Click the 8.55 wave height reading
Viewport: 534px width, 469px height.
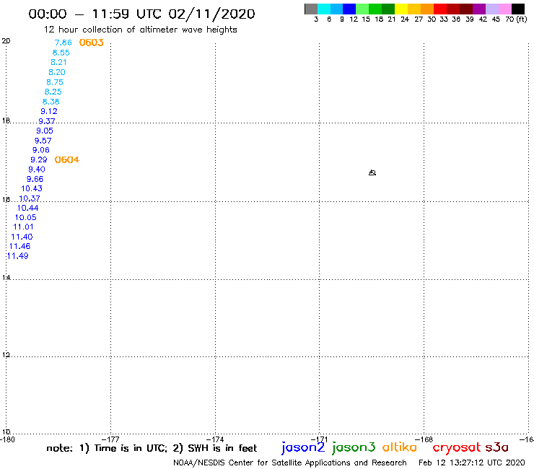click(x=61, y=53)
